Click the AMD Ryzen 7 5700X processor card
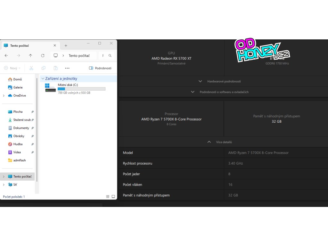Viewport: 328px width, 246px height. [x=171, y=119]
